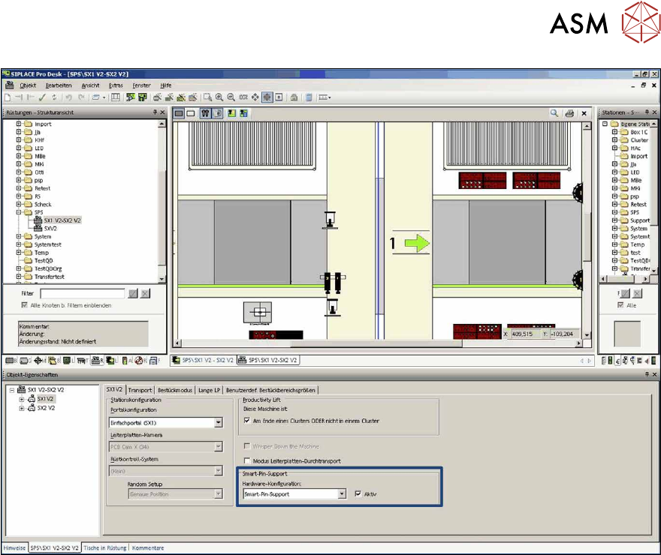This screenshot has height=555, width=661.
Task: Click the search magnifier in layout view
Action: coord(554,112)
